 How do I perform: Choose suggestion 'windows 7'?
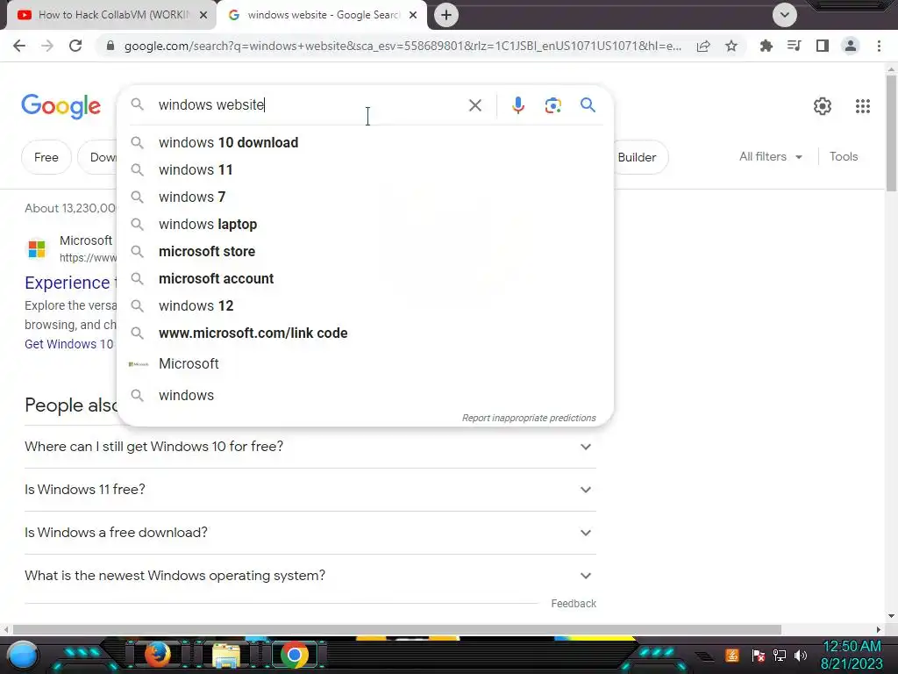[365, 197]
